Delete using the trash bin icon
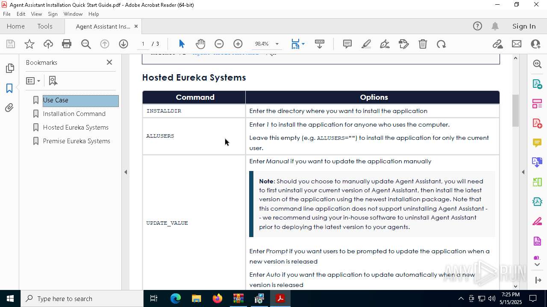 (423, 44)
